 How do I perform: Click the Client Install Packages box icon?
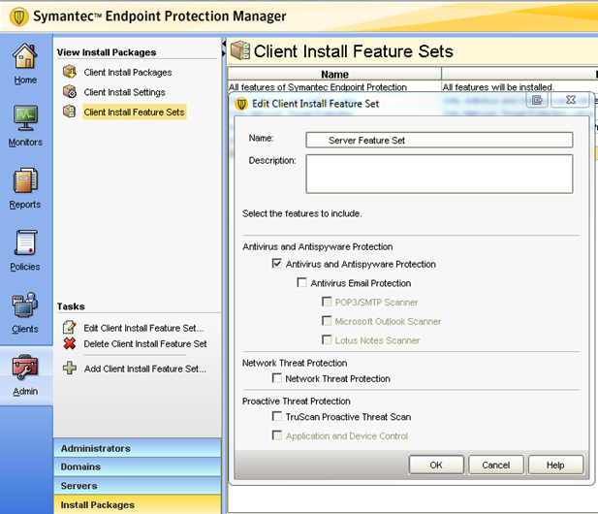[70, 72]
